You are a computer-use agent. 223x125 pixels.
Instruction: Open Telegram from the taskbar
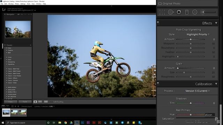(x=122, y=123)
